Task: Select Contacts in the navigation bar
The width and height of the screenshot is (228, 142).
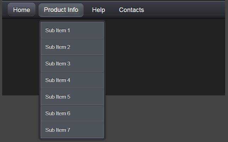Action: [x=131, y=10]
